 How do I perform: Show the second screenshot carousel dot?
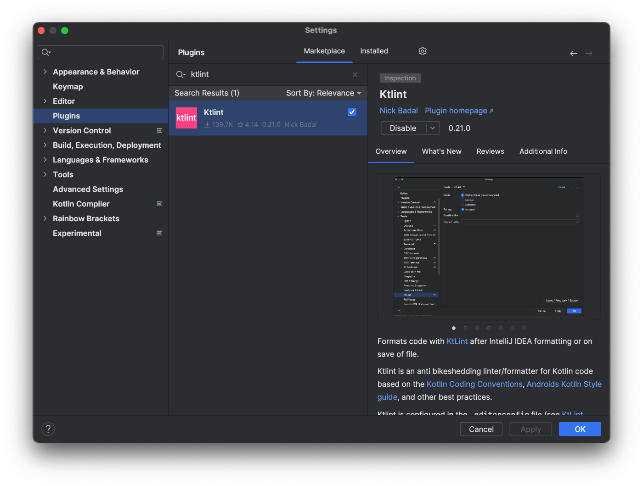(x=465, y=328)
